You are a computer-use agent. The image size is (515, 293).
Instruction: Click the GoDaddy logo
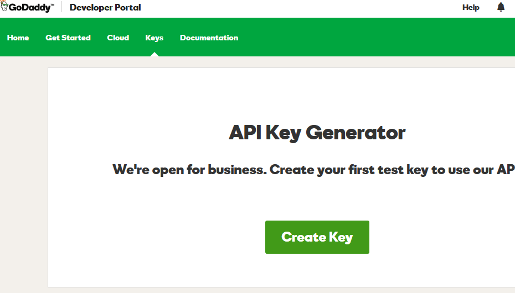point(27,7)
